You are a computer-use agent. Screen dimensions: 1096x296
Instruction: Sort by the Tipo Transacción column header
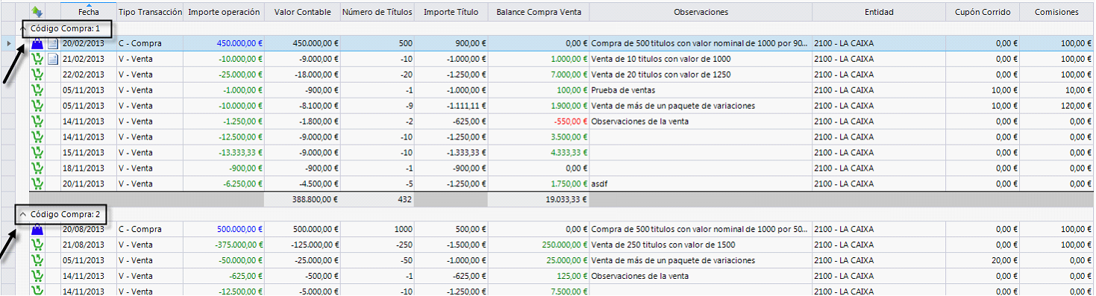coord(150,12)
